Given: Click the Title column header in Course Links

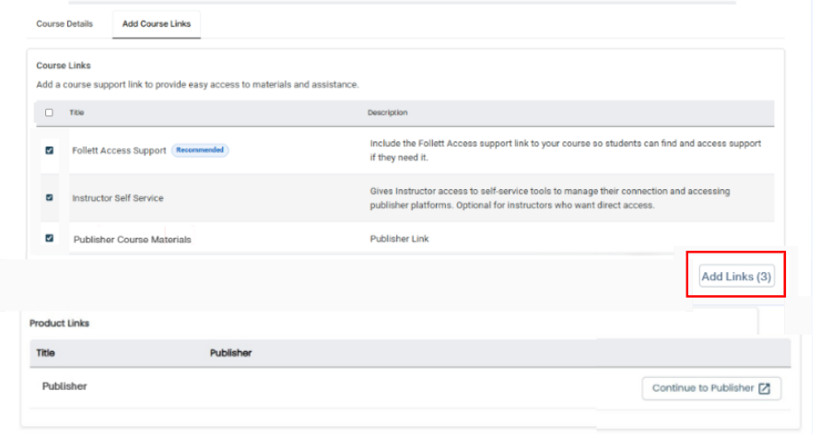Looking at the screenshot, I should pos(76,112).
